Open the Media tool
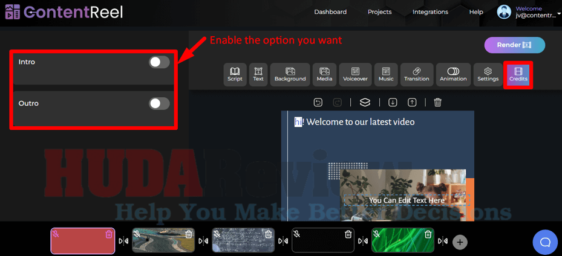 324,75
